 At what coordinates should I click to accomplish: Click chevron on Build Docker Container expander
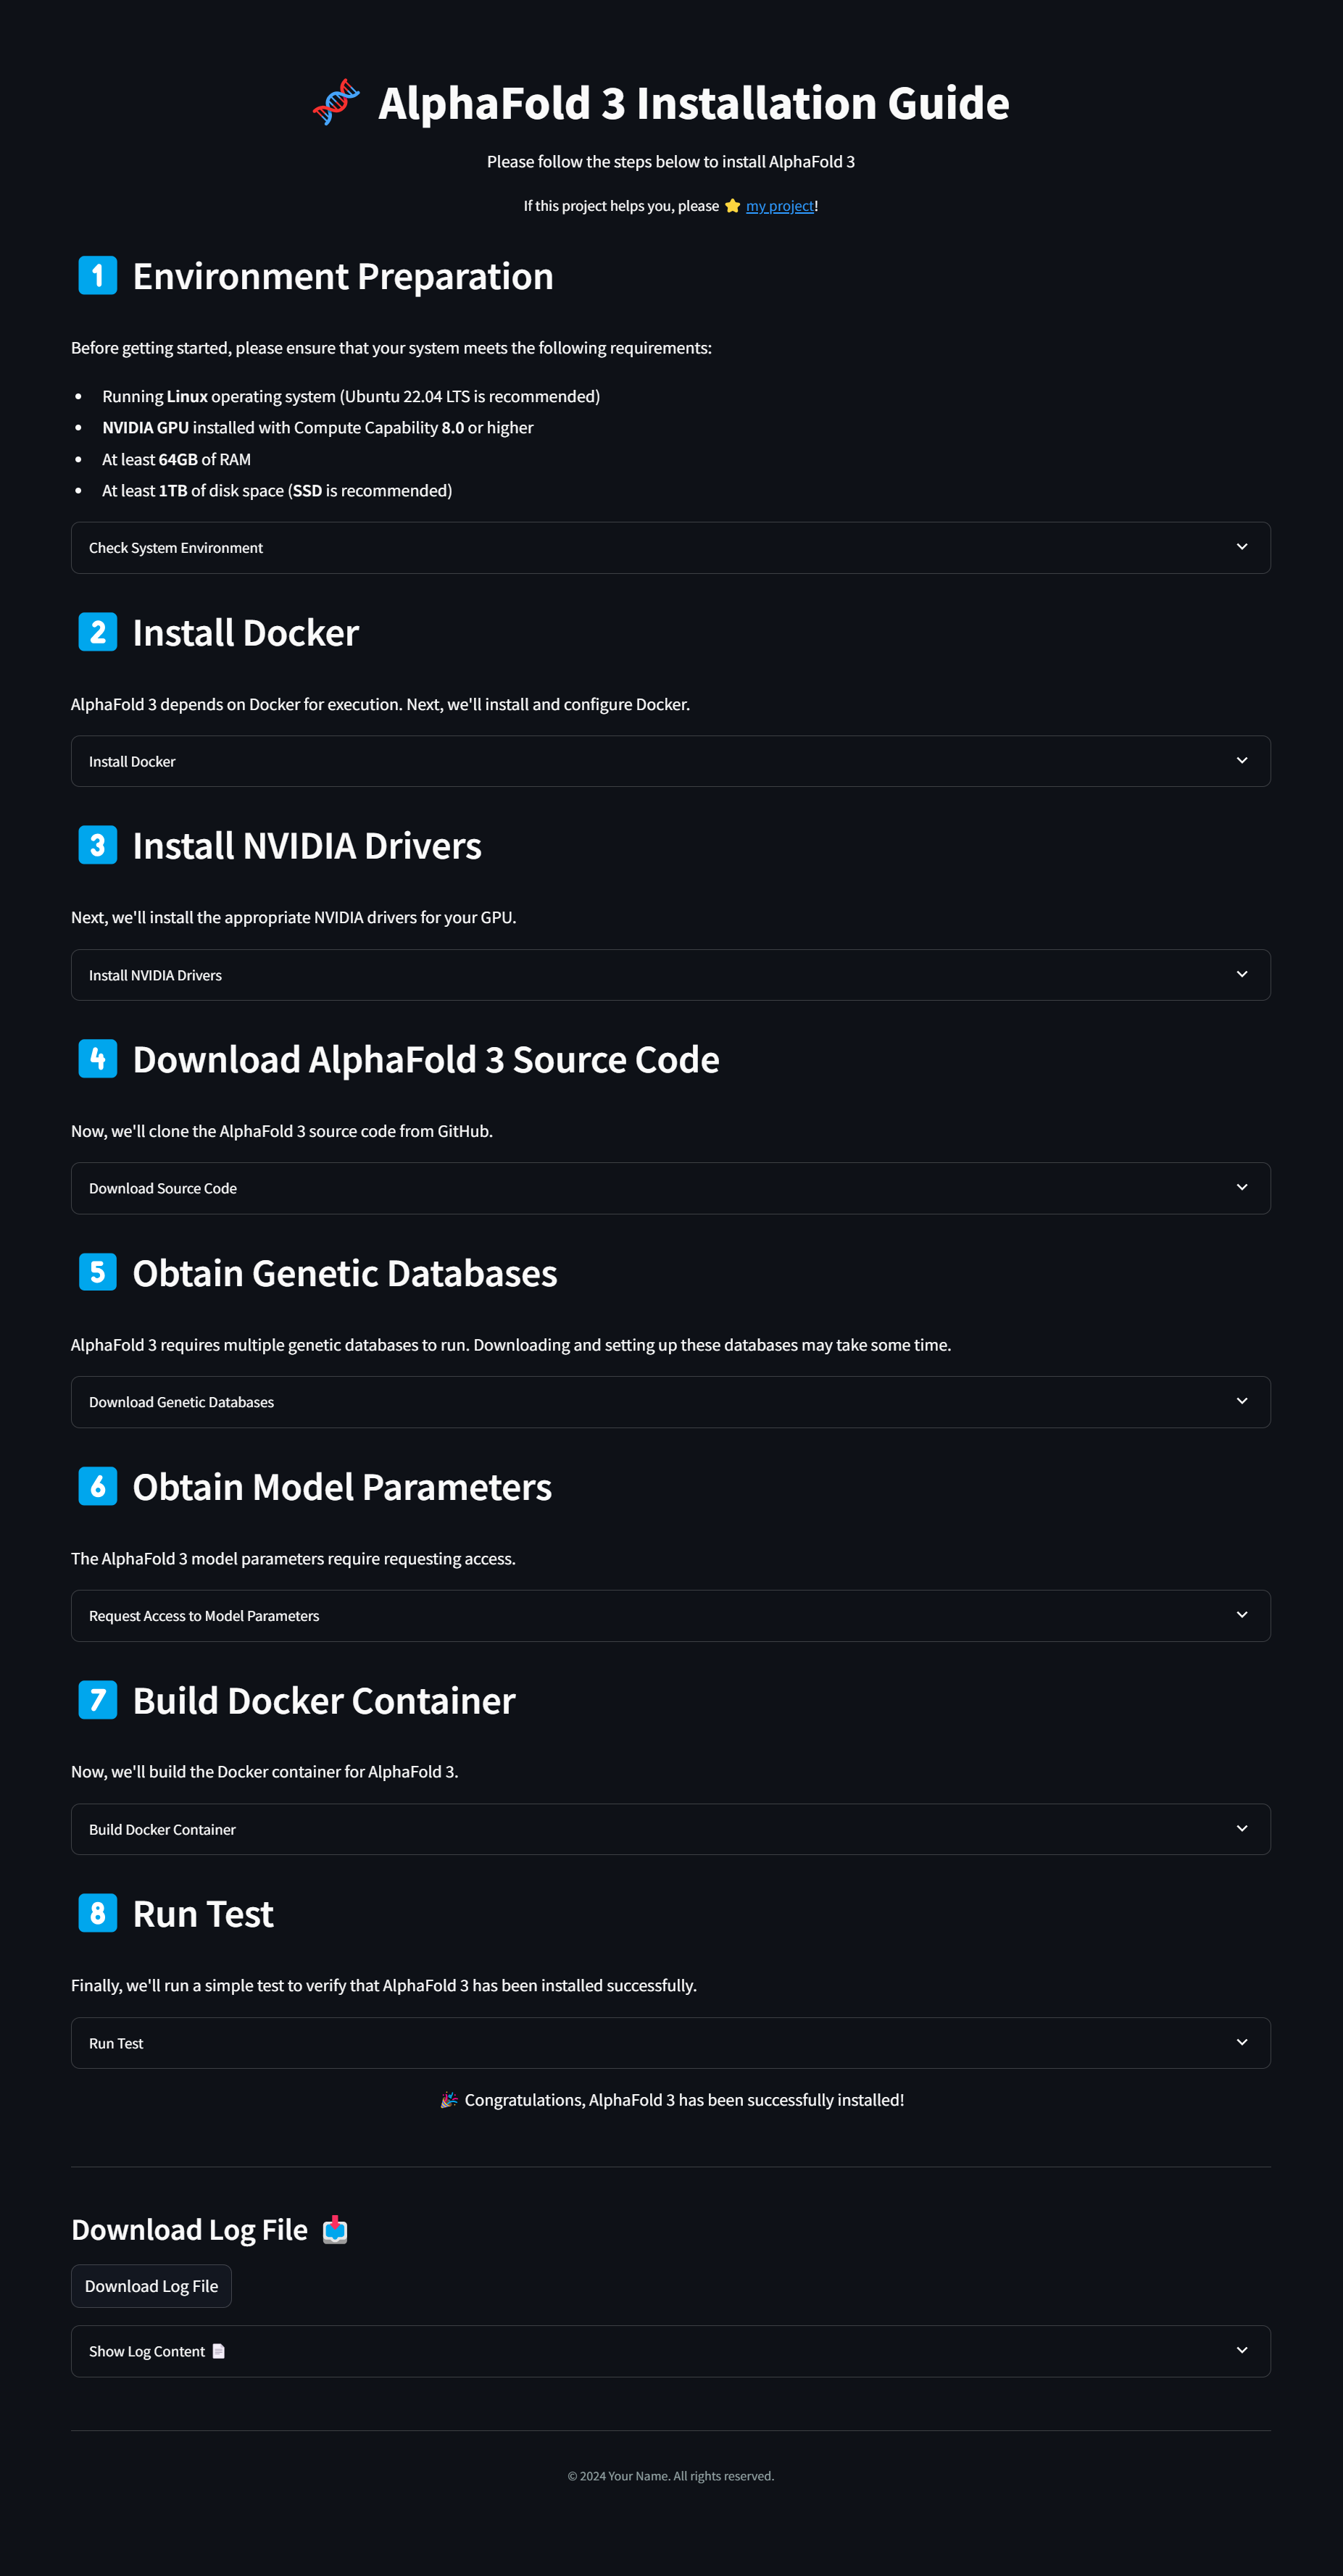tap(1241, 1829)
